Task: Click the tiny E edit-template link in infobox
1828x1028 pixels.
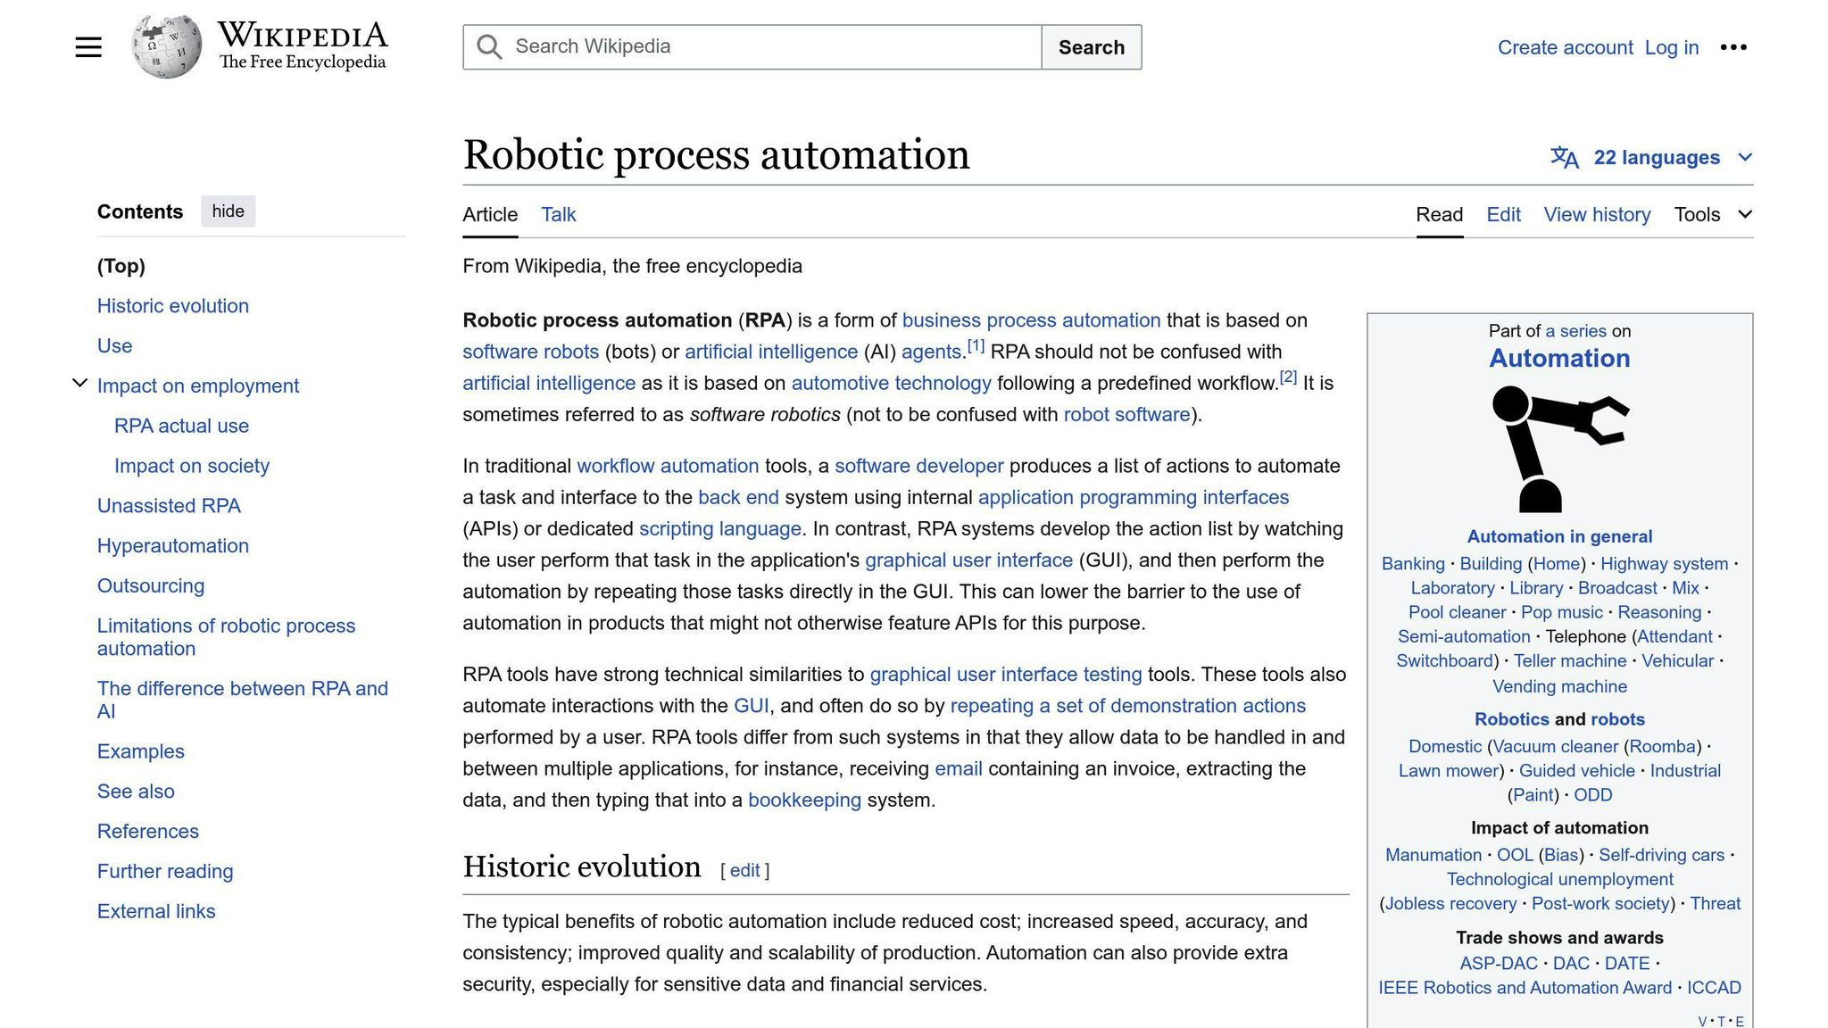Action: 1740,1021
